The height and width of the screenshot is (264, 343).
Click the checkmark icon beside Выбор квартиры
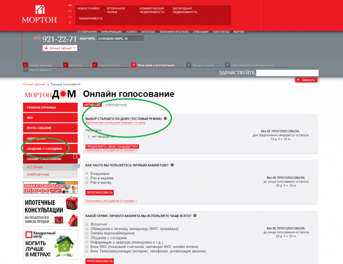point(25,65)
